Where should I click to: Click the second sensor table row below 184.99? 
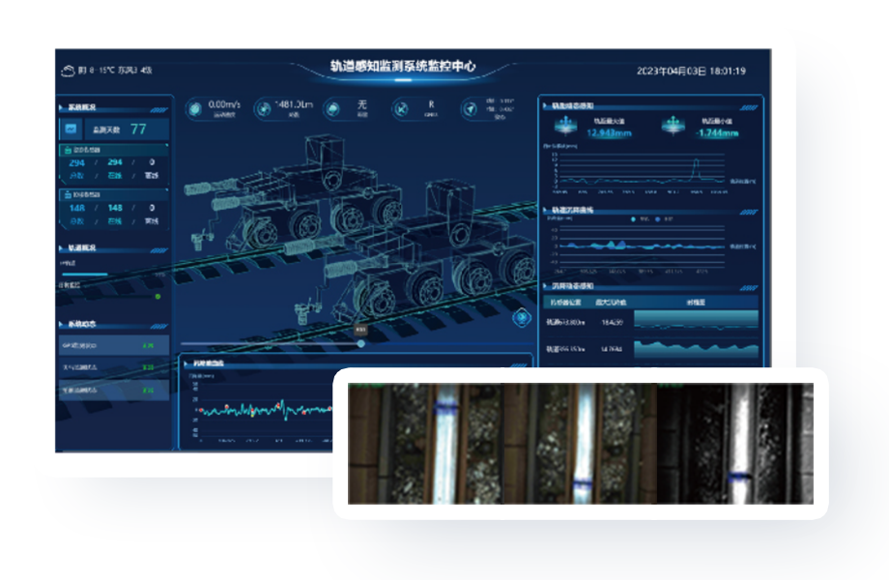click(x=651, y=349)
